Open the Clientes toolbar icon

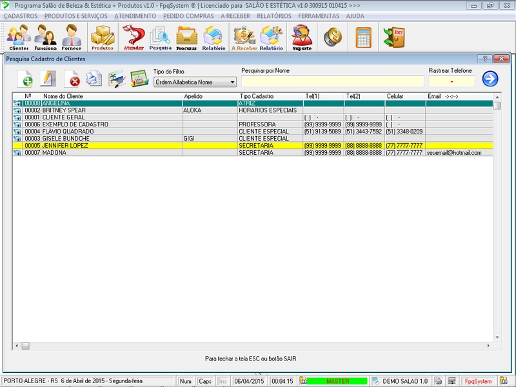19,37
